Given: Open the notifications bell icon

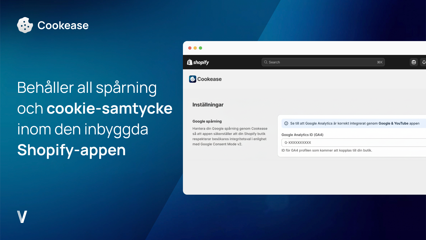Looking at the screenshot, I should (423, 62).
